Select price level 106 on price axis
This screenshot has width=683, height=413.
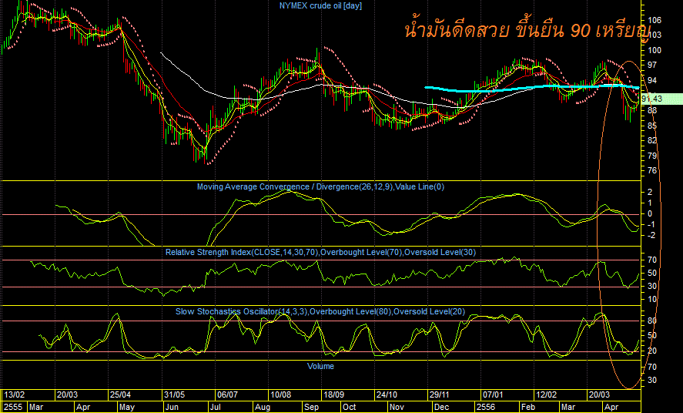(655, 21)
